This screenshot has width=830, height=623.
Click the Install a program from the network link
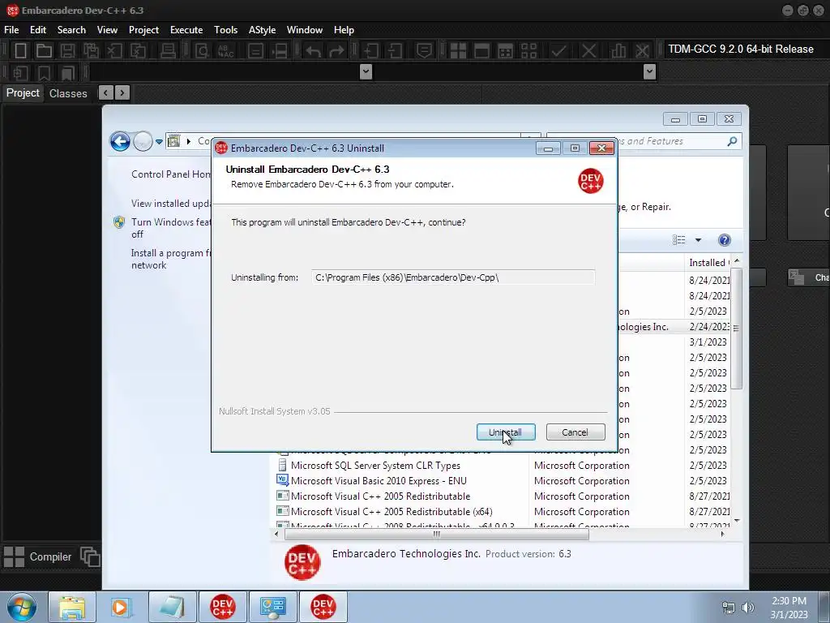pyautogui.click(x=171, y=259)
